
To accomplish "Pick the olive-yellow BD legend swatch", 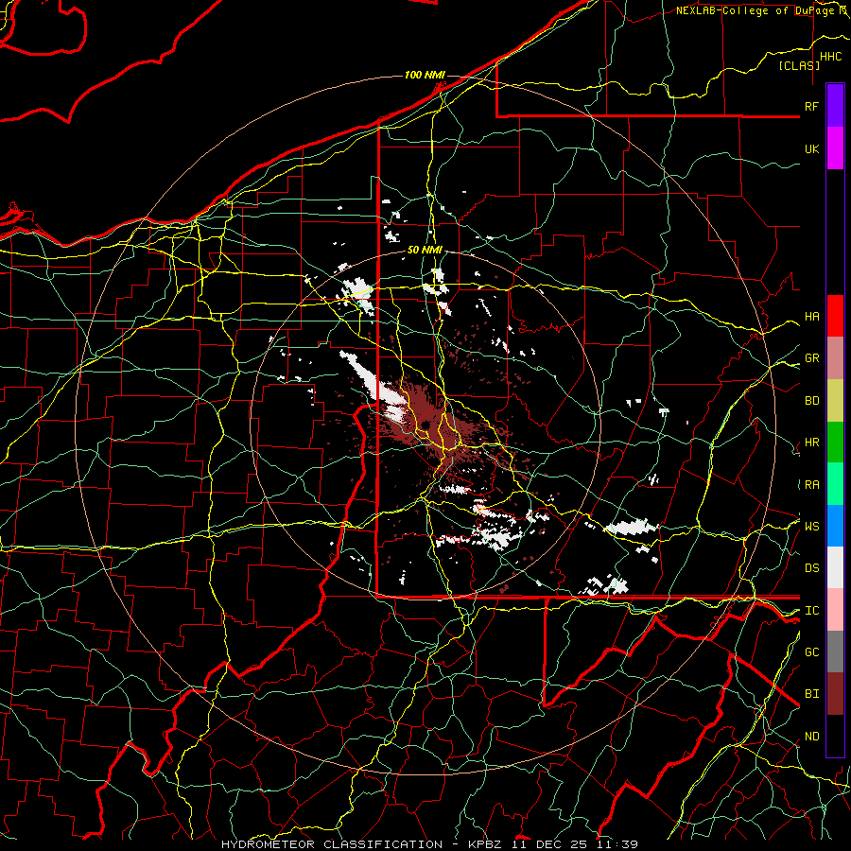I will (835, 400).
